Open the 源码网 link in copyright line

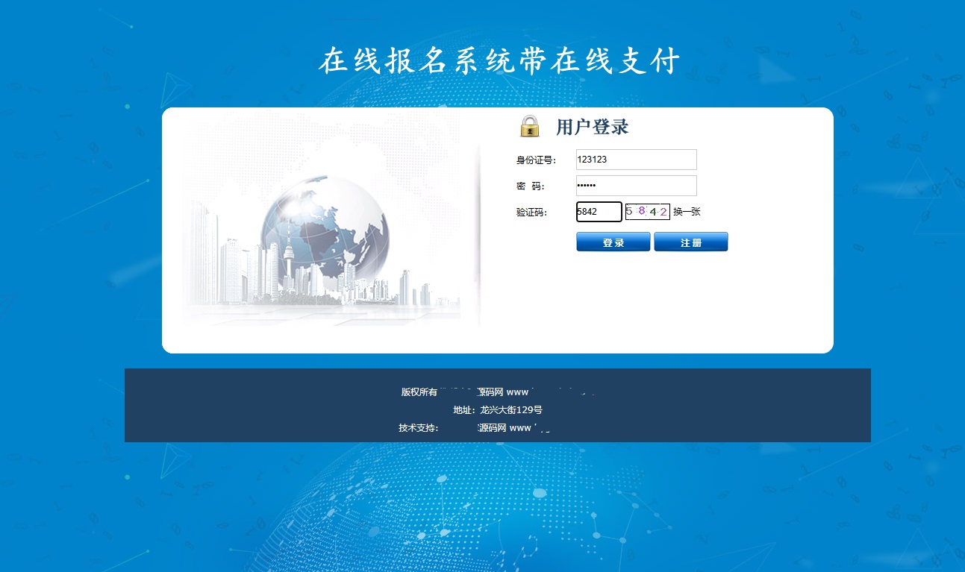coord(490,392)
